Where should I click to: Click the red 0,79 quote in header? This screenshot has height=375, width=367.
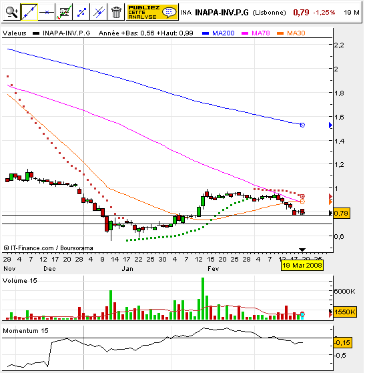click(x=301, y=13)
